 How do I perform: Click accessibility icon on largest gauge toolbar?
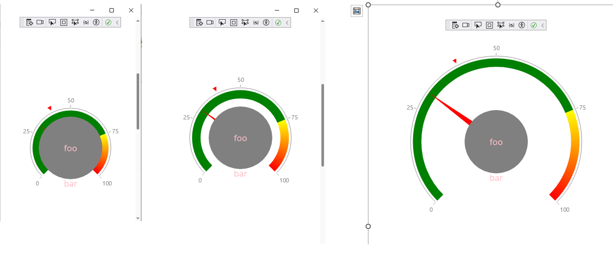coord(522,25)
